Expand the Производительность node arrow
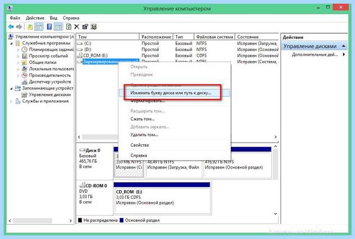355x239 pixels. [18, 75]
